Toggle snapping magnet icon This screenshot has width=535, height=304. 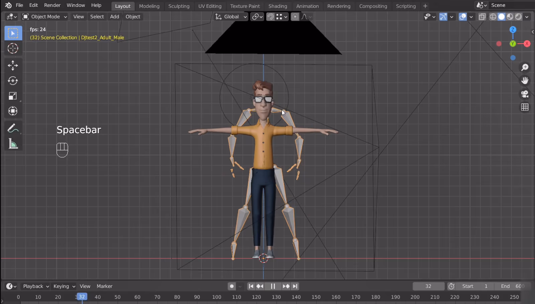pos(271,17)
